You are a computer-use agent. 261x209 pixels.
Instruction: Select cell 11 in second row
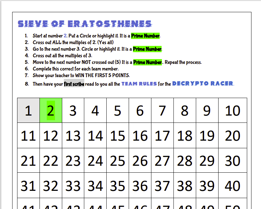pos(28,135)
